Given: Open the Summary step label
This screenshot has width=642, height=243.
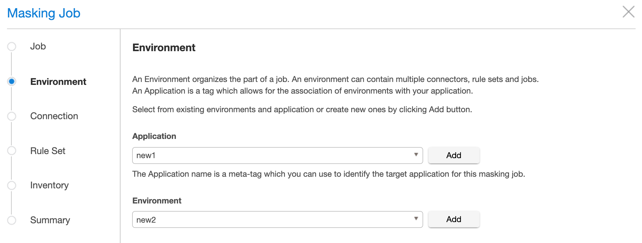Looking at the screenshot, I should coord(50,220).
